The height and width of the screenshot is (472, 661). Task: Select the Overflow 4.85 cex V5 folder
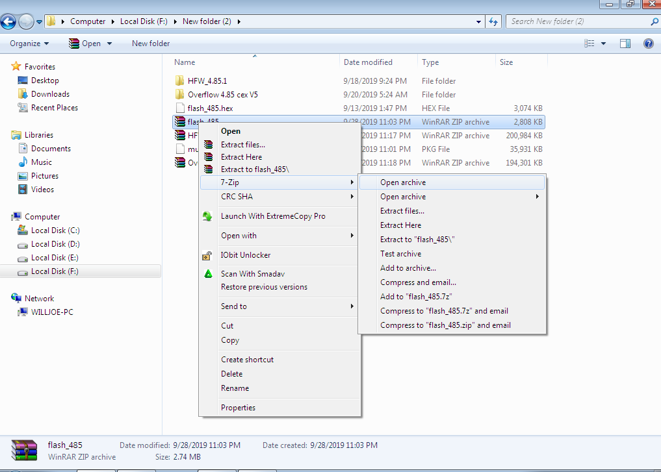coord(222,94)
